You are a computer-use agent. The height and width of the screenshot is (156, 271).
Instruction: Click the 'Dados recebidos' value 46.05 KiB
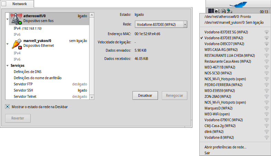(142, 59)
